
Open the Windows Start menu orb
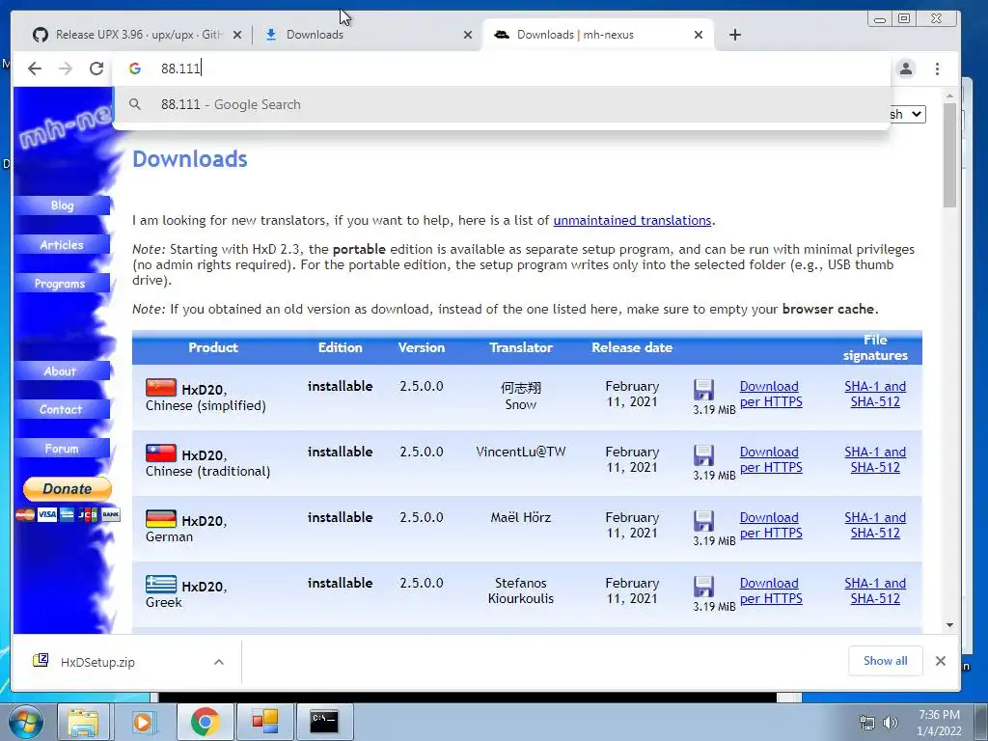pos(25,722)
